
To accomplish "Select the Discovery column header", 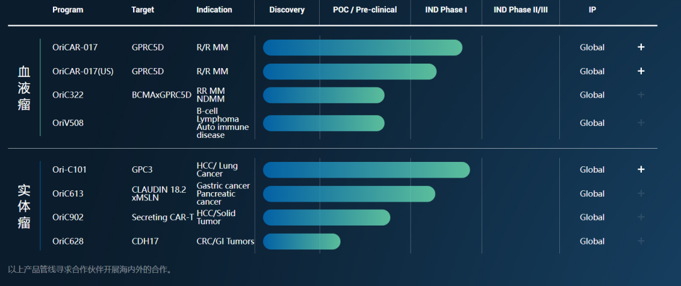I will click(287, 9).
